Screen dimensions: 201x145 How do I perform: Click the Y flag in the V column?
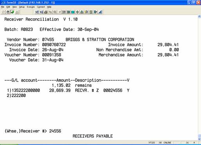click(x=128, y=90)
